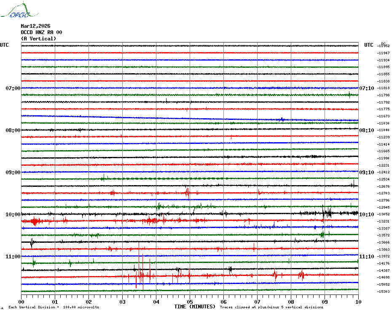392x313 pixels.
Task: Click the DC offset value "-12412"
Action: 384,172
